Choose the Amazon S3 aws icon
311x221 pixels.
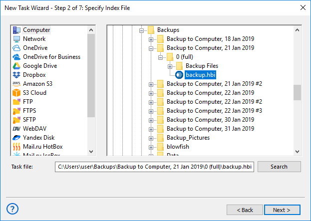click(16, 83)
